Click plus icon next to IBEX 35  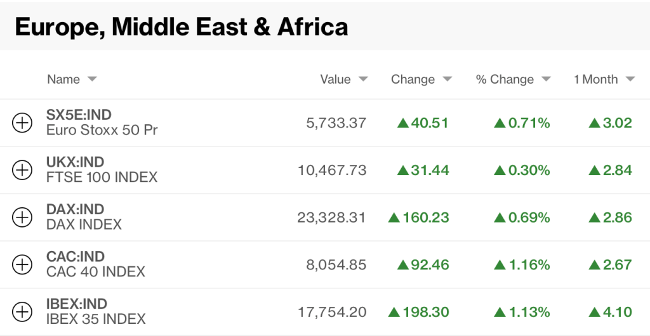22,311
